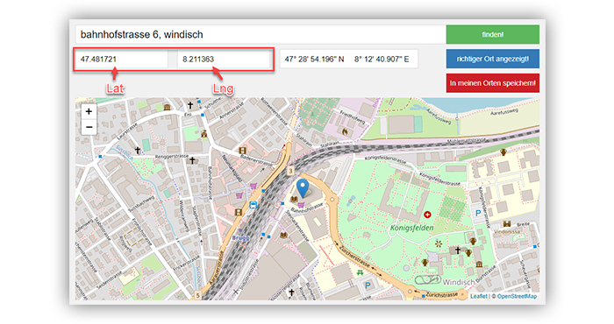
Task: Click the museum icon near Dorfstrasse
Action: [479, 264]
